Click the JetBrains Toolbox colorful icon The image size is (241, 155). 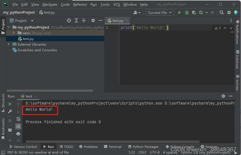[236, 12]
